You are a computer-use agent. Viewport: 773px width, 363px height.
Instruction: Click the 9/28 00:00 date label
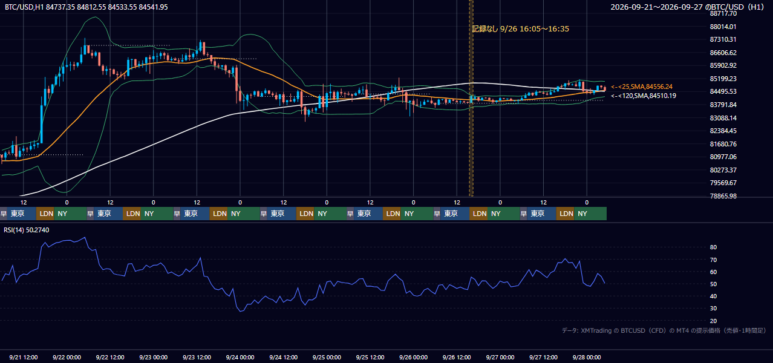coord(587,357)
